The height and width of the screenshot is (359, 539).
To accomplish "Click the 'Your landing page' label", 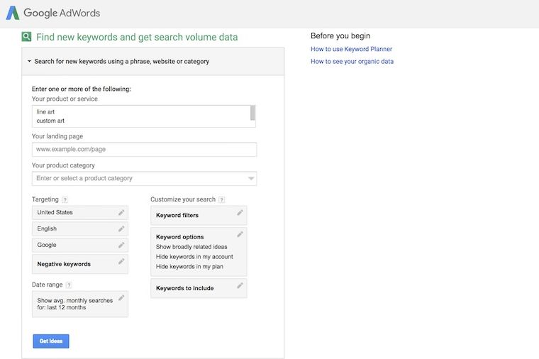I will 57,136.
